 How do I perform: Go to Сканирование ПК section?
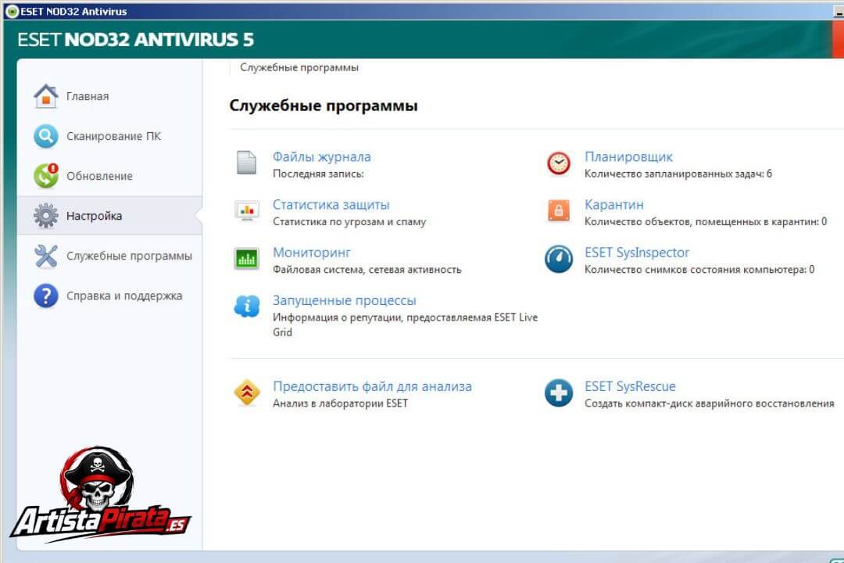113,136
